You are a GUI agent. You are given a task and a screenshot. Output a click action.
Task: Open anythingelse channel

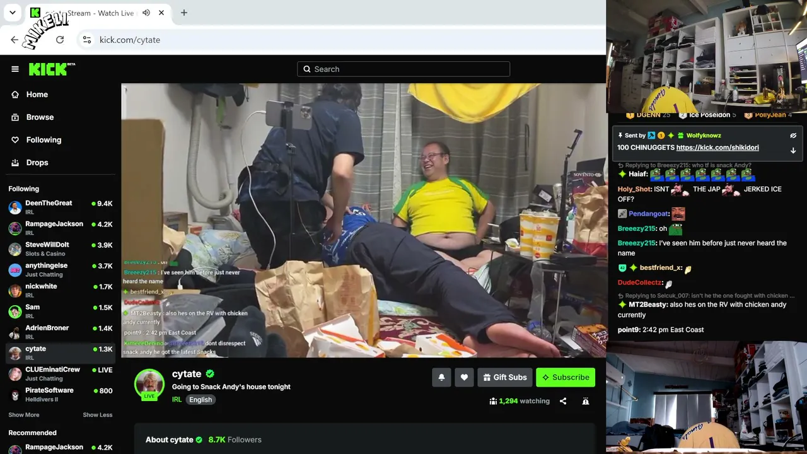pos(61,270)
